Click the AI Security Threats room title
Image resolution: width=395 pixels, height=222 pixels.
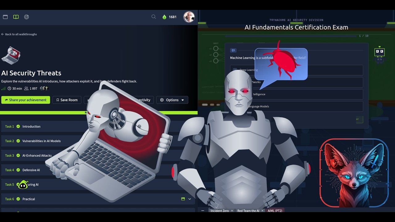pos(31,73)
